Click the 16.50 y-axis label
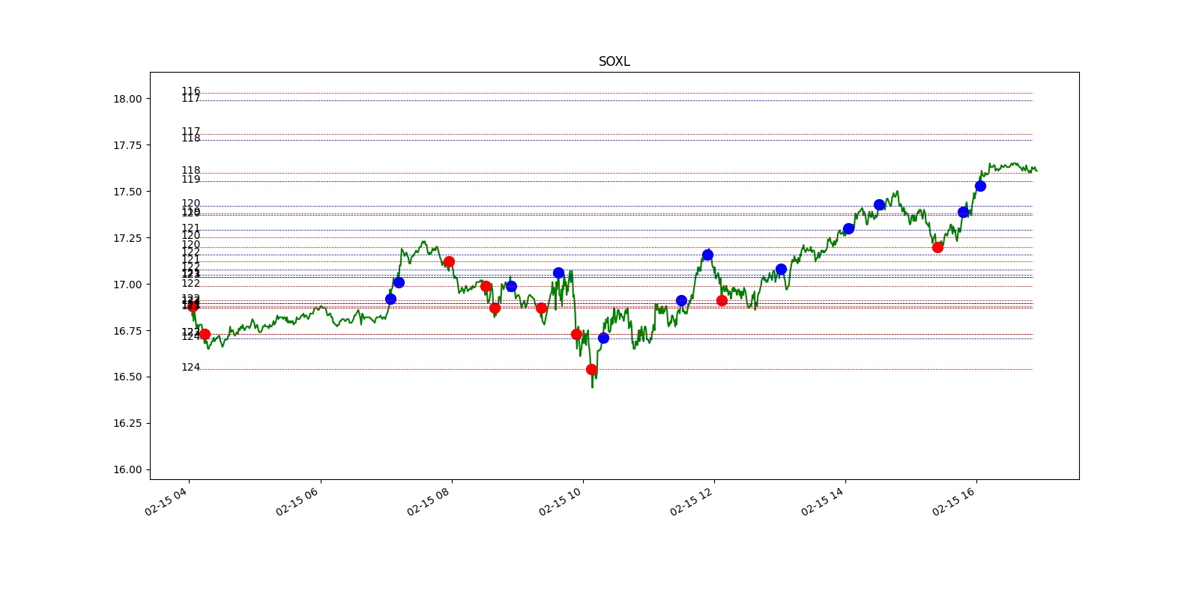 127,377
